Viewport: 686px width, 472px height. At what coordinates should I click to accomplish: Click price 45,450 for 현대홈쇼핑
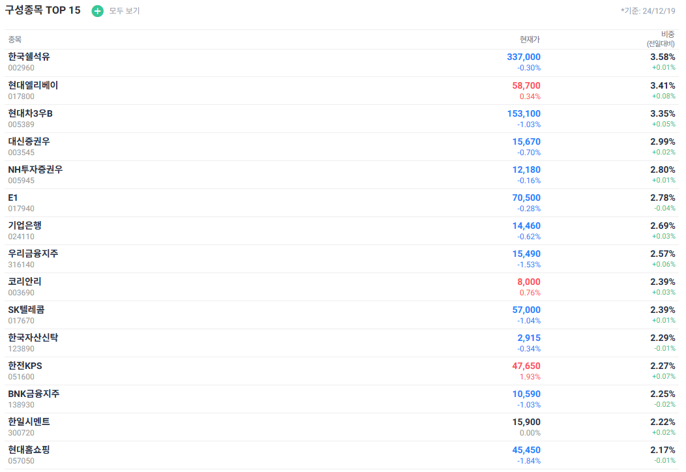tap(526, 450)
